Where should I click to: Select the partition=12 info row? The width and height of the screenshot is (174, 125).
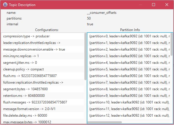point(128,116)
